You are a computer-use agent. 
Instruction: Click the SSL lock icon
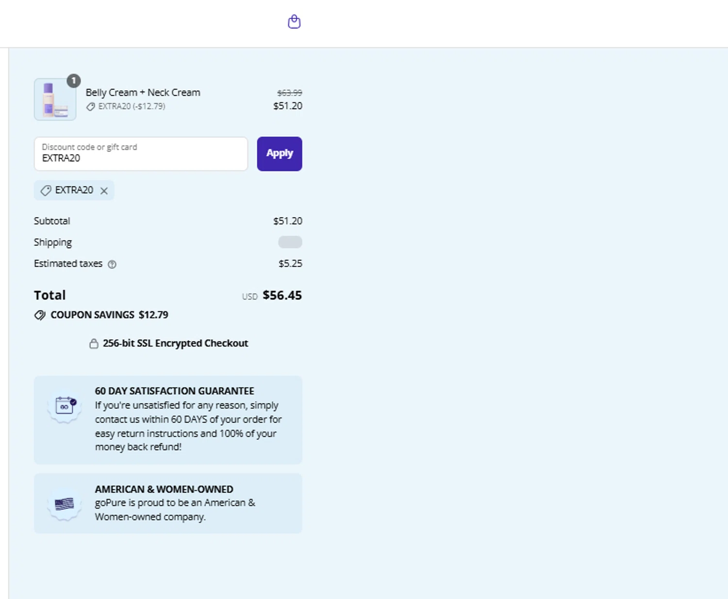(94, 344)
